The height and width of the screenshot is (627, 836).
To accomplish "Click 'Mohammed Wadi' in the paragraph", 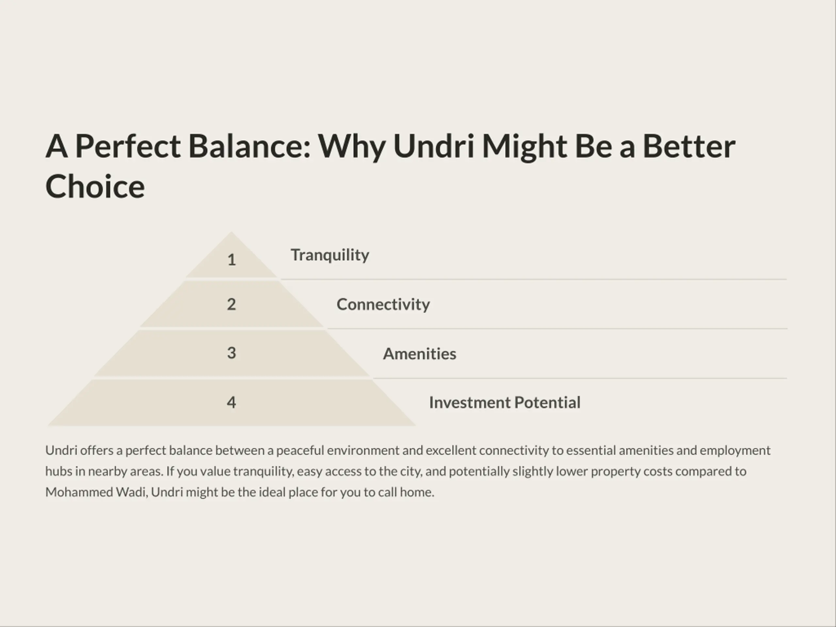I will click(96, 492).
